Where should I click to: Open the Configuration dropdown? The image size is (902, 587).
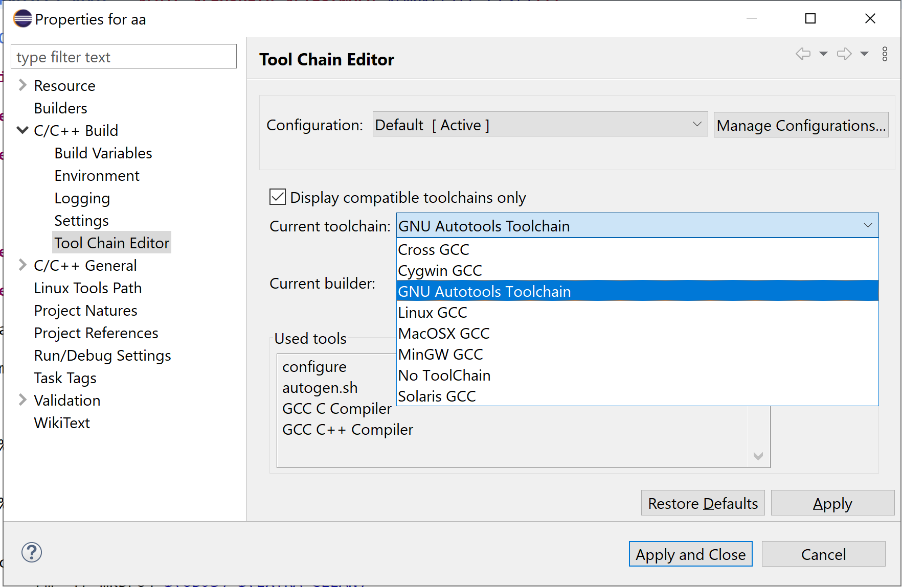[x=540, y=125]
